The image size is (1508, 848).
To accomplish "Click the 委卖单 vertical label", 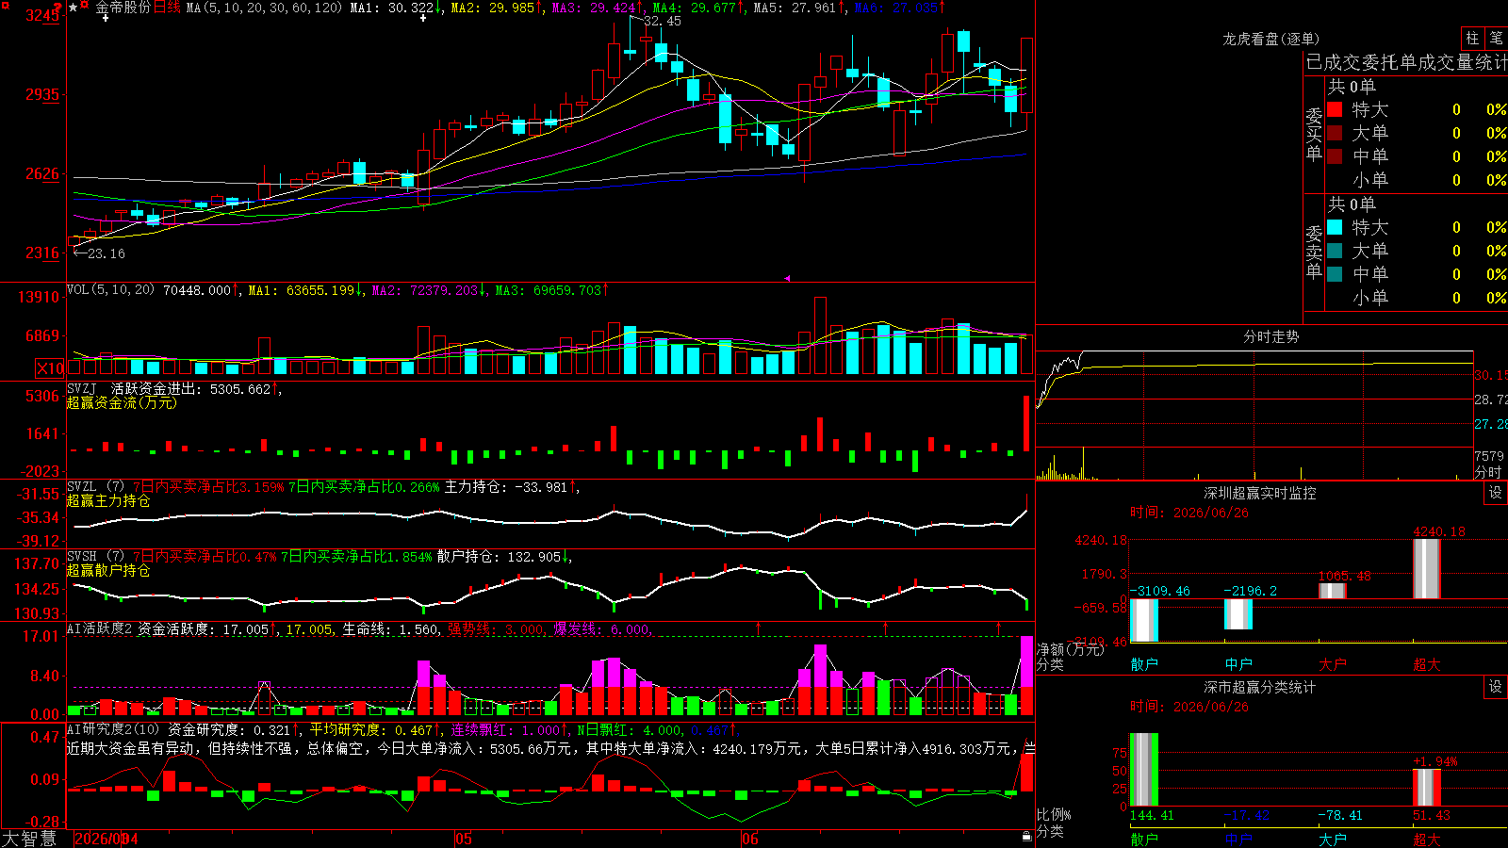I will click(1314, 252).
